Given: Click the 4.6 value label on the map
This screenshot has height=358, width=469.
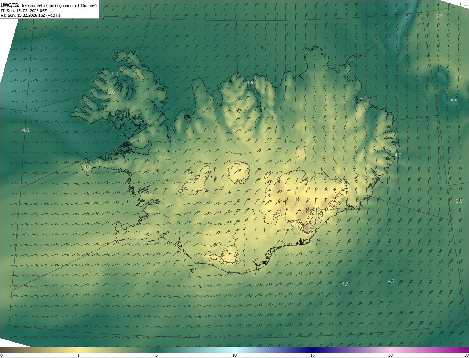Looking at the screenshot, I should pyautogui.click(x=25, y=130).
